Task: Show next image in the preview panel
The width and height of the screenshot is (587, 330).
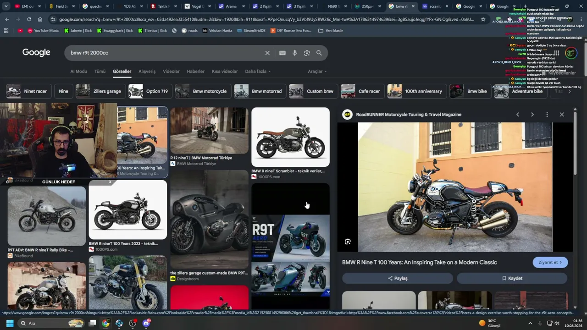Action: 532,115
